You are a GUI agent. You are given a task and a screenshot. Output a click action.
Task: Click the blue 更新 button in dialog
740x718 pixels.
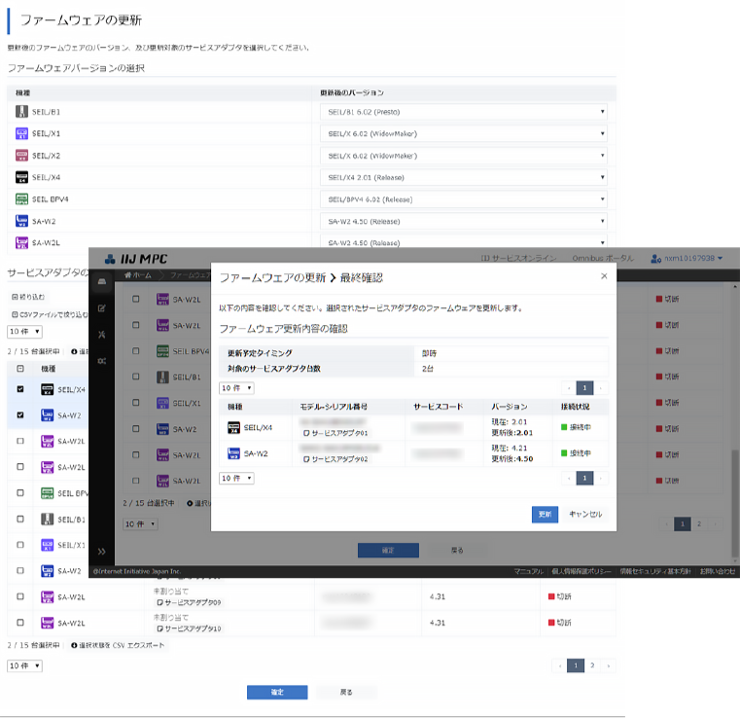pyautogui.click(x=545, y=514)
